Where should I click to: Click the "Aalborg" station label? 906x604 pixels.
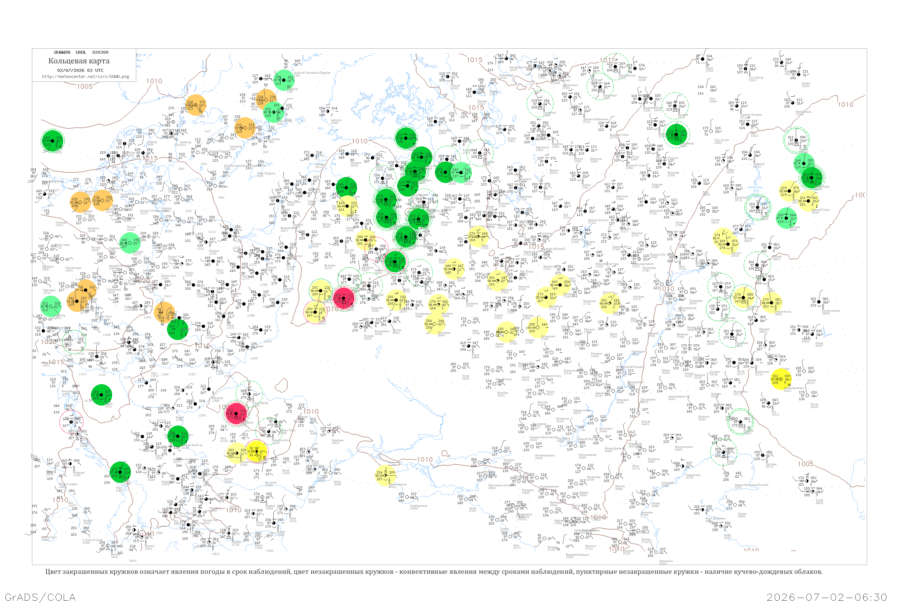coord(152,143)
